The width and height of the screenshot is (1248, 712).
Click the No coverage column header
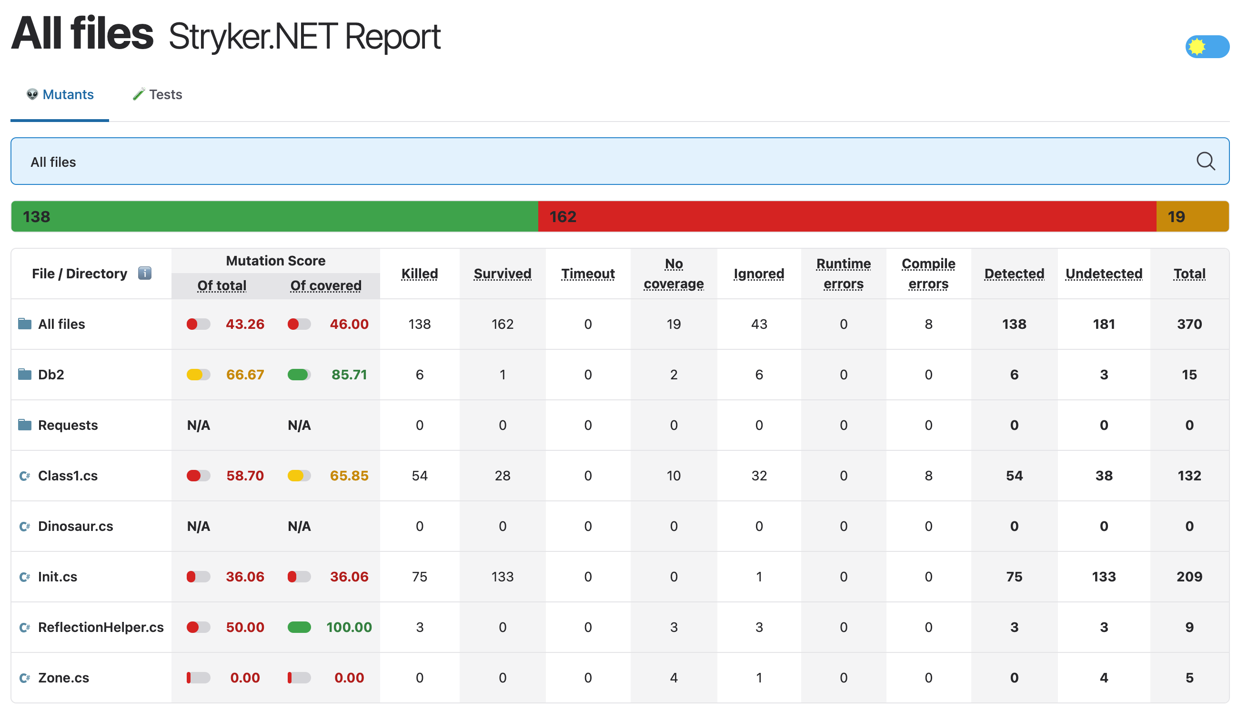674,274
